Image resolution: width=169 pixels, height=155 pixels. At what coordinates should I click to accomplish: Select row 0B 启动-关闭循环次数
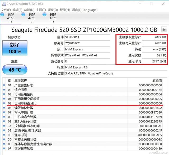point(83,130)
